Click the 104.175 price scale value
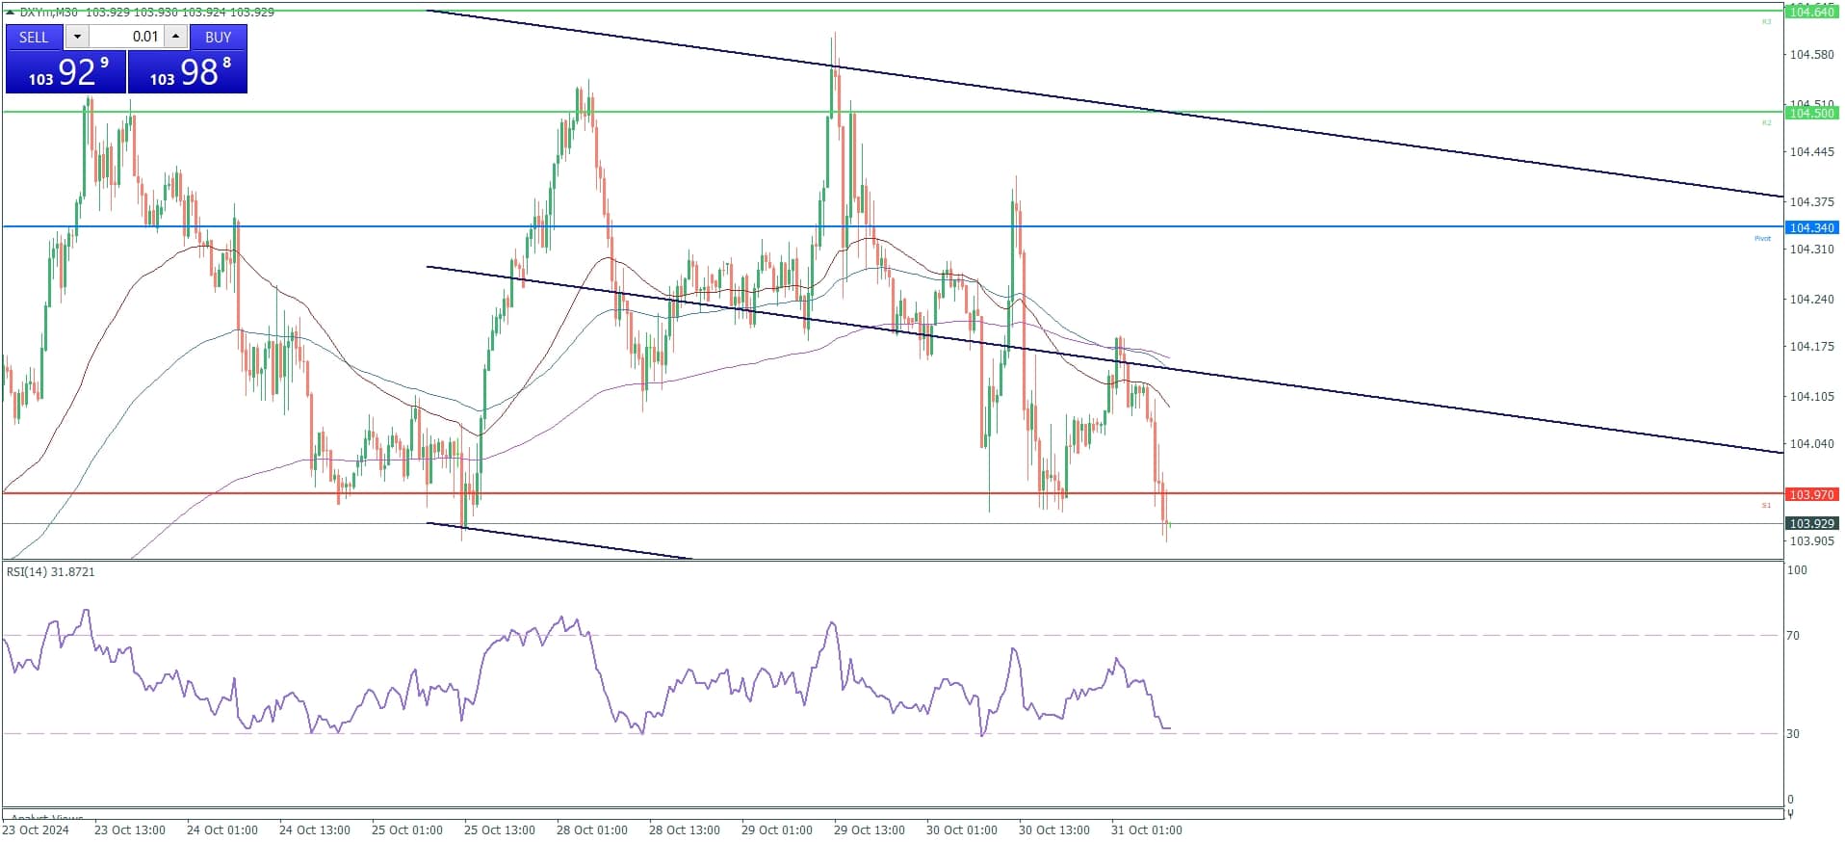The height and width of the screenshot is (842, 1845). coord(1811,347)
